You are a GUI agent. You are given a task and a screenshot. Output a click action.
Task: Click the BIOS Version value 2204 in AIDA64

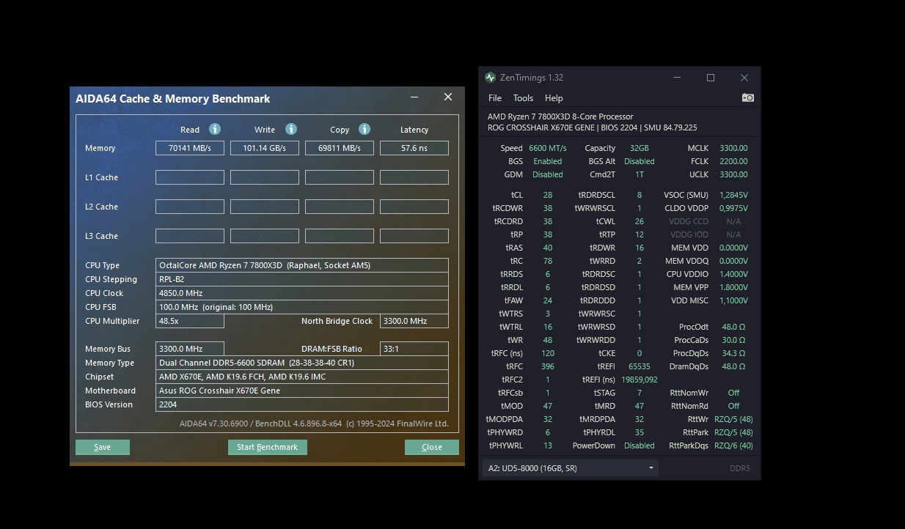(302, 404)
